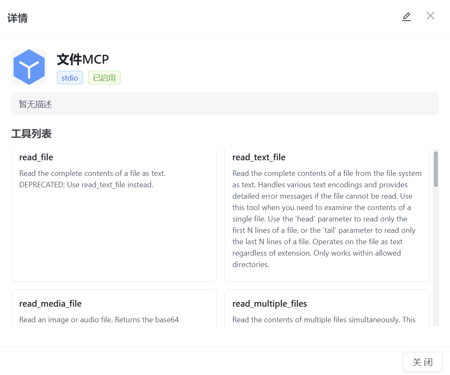Click the read_multiple_files description text

tap(324, 320)
